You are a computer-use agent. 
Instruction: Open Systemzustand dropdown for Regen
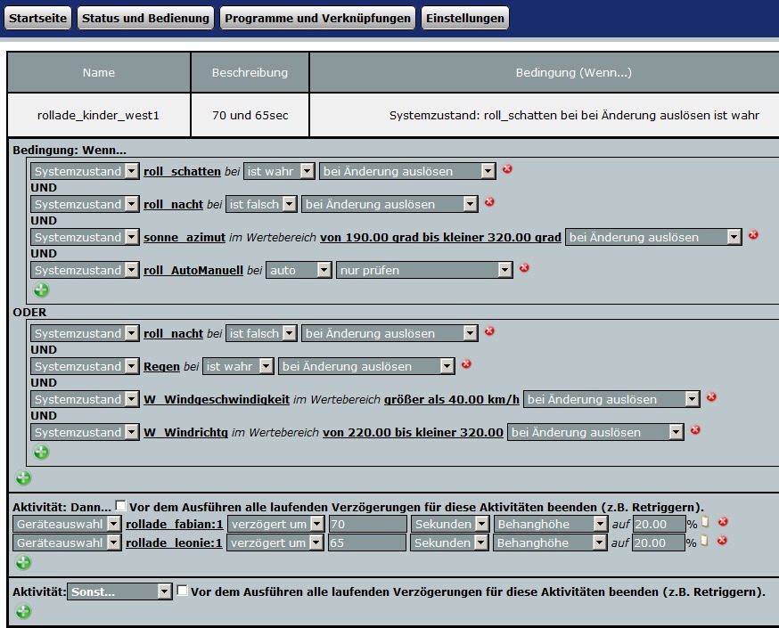click(85, 366)
